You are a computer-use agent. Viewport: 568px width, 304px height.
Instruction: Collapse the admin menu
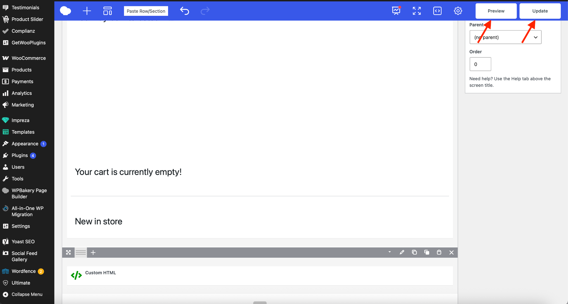pyautogui.click(x=27, y=294)
